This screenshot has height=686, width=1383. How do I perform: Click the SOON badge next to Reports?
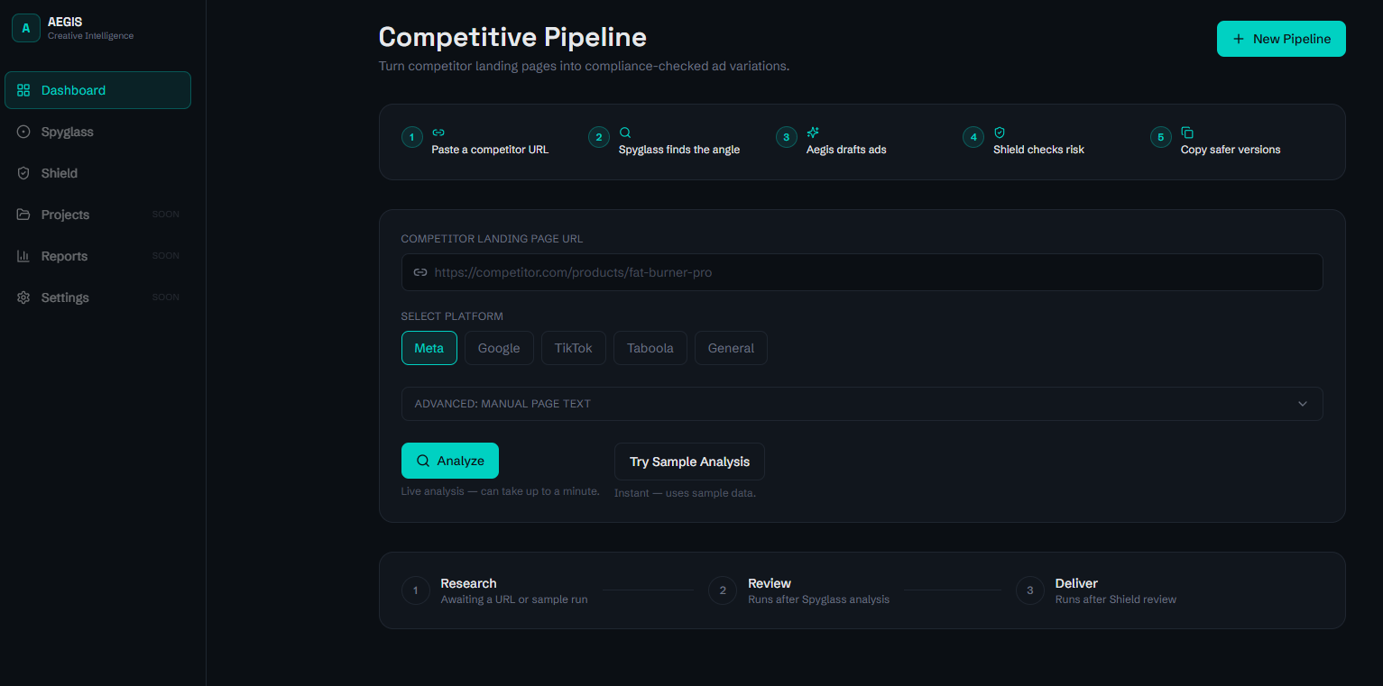[166, 256]
